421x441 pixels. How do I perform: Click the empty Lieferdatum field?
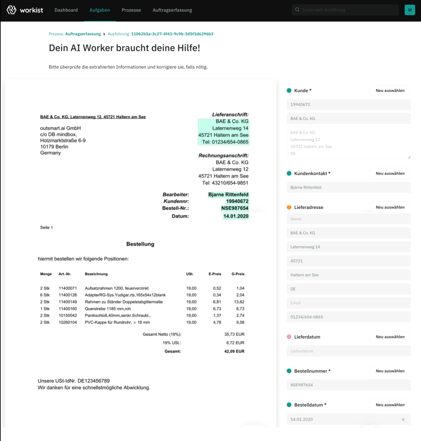[348, 351]
